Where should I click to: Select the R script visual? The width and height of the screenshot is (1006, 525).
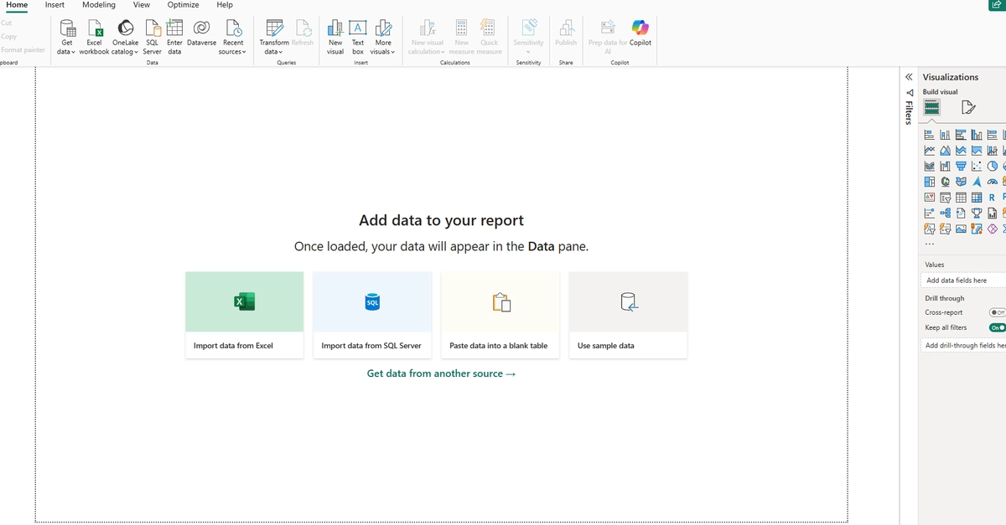(993, 198)
